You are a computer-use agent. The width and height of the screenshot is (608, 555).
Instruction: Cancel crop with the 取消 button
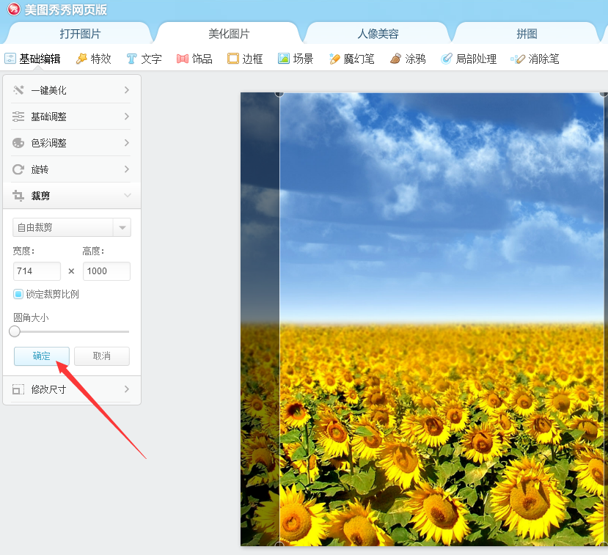(102, 356)
